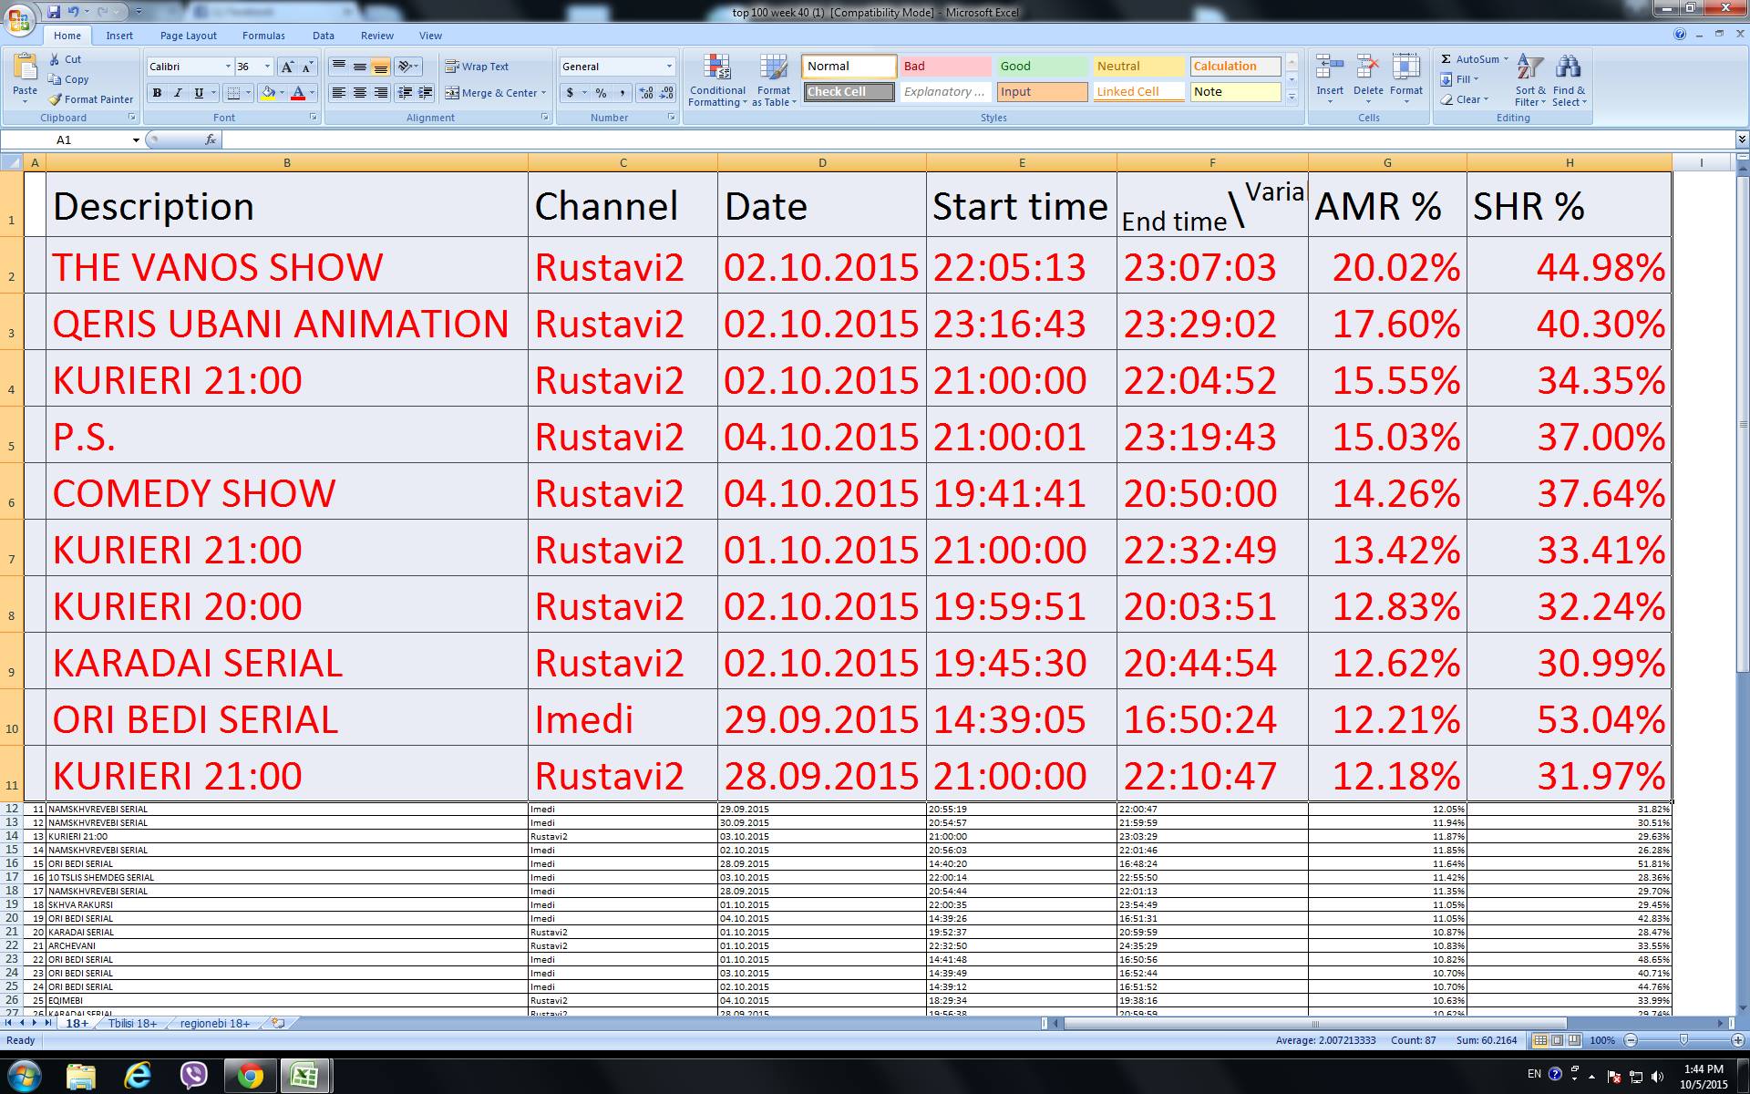Expand the General number format dropdown
The height and width of the screenshot is (1094, 1750).
669,67
